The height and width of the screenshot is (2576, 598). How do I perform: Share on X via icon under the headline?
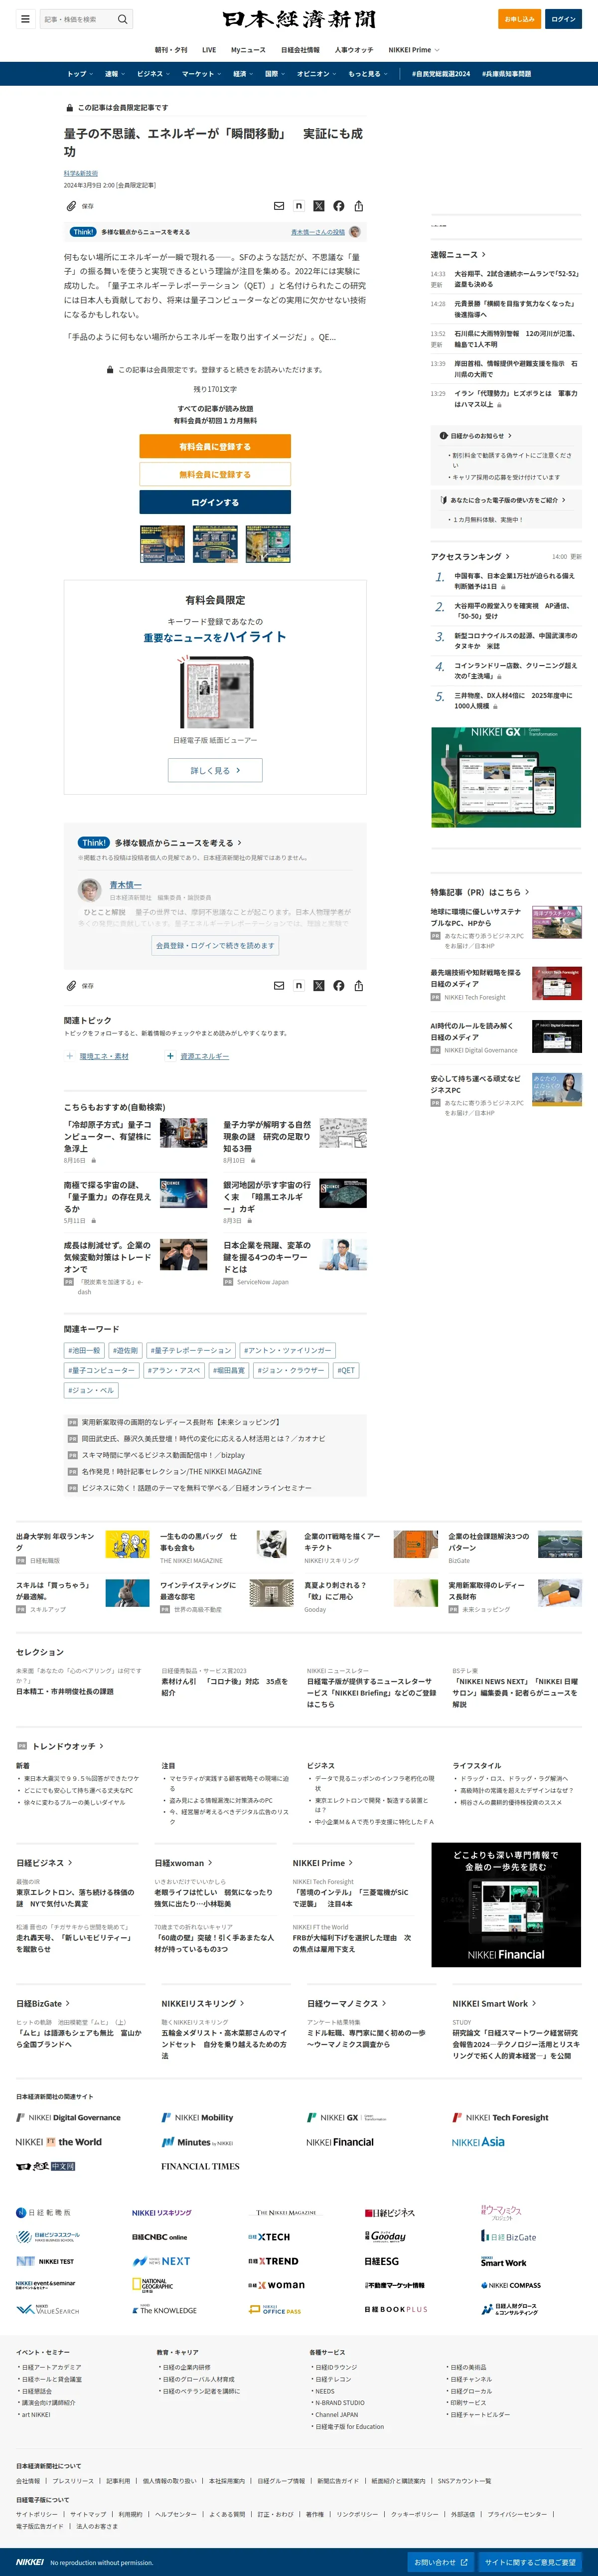click(x=319, y=205)
